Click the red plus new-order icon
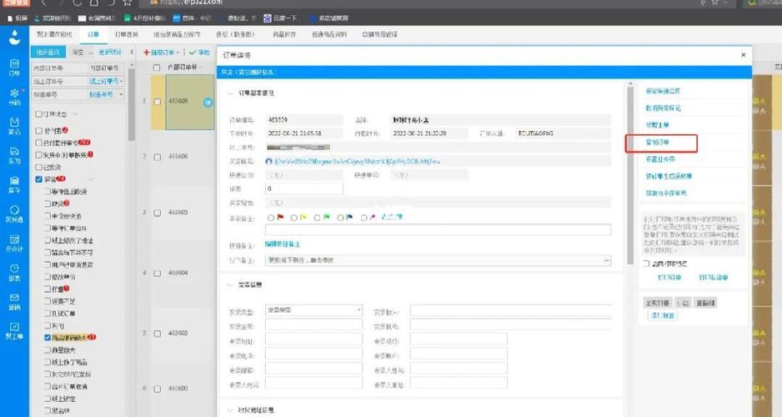 pos(147,53)
